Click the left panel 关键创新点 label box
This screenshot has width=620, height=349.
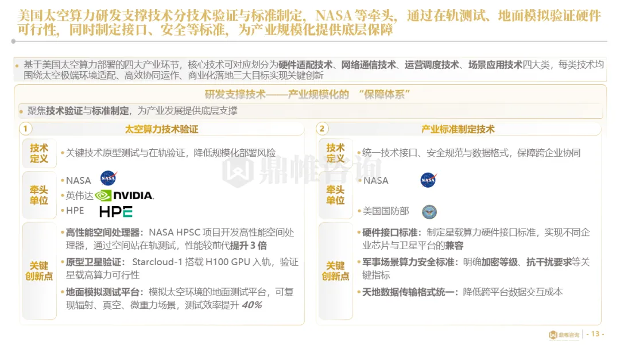click(39, 271)
